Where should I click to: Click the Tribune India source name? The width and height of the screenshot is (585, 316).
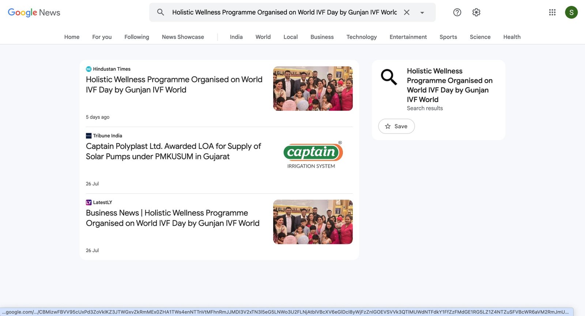107,136
